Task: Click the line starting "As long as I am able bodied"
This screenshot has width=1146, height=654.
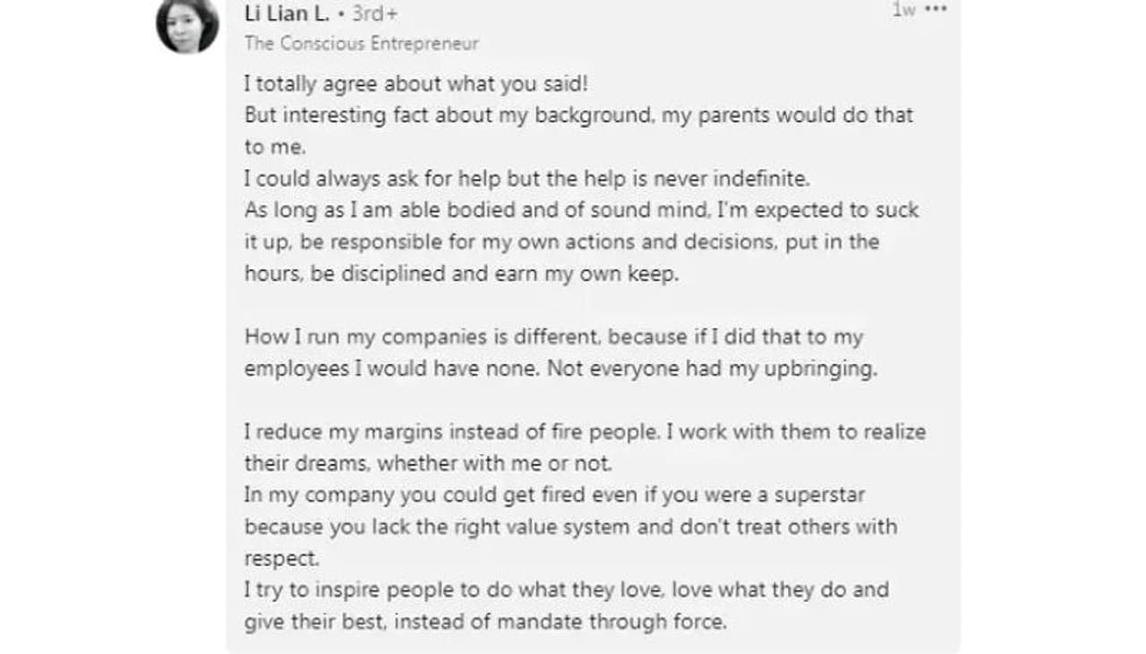Action: [581, 211]
